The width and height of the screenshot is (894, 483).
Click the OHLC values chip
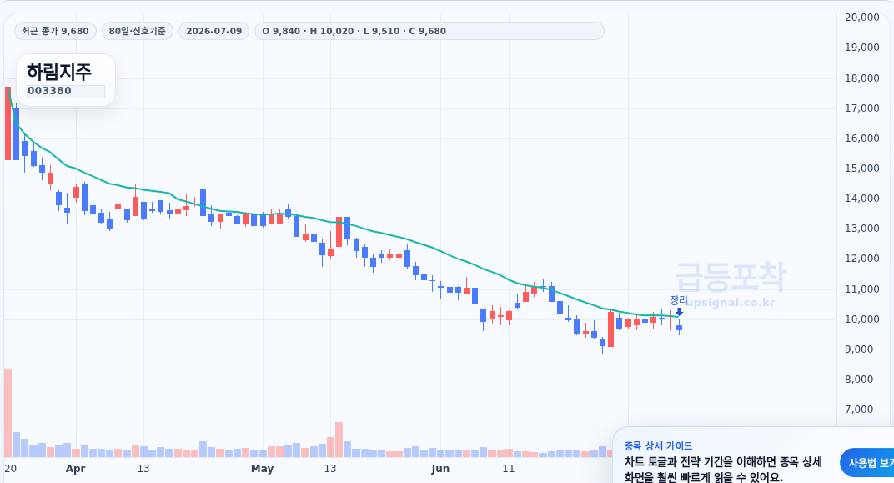click(429, 31)
